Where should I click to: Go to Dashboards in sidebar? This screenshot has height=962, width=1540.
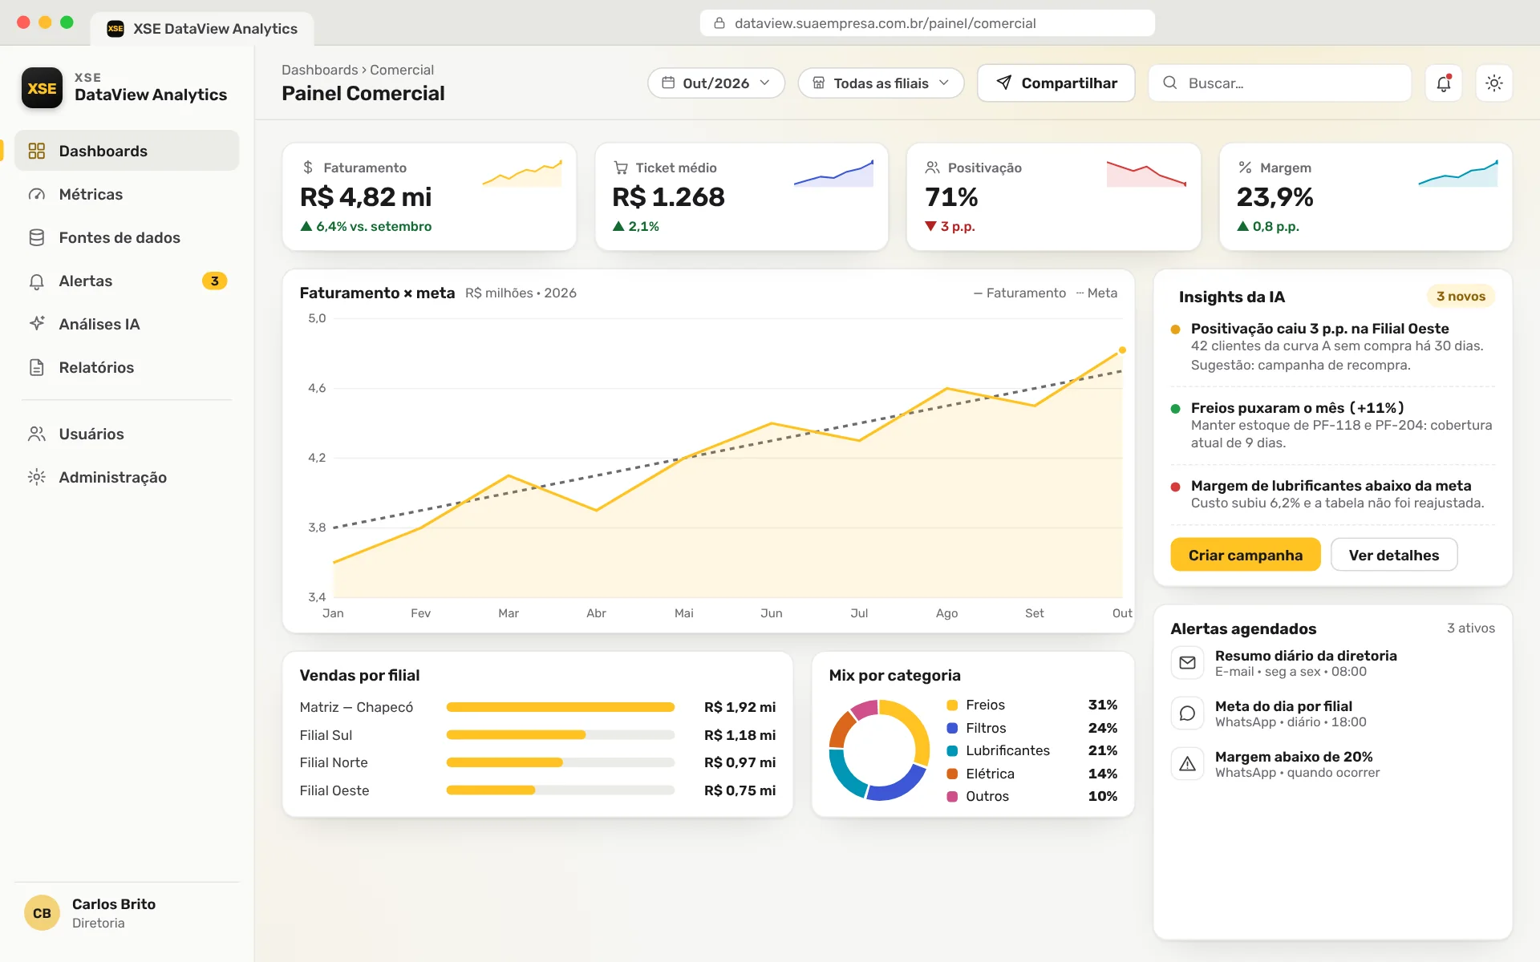click(x=127, y=151)
